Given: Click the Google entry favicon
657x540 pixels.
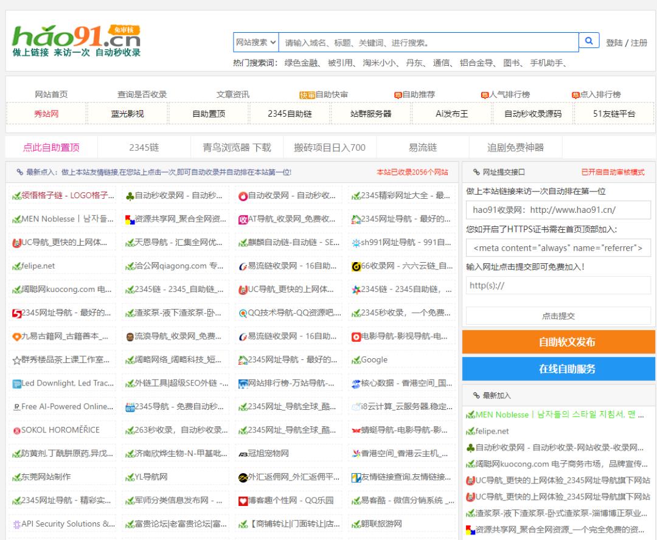Looking at the screenshot, I should [x=356, y=360].
